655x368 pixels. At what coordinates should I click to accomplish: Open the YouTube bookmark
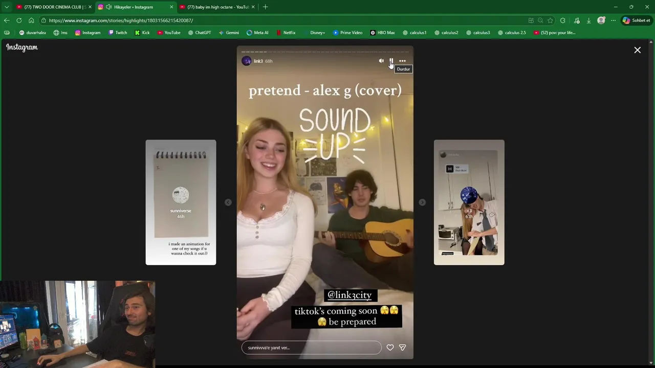click(x=169, y=33)
